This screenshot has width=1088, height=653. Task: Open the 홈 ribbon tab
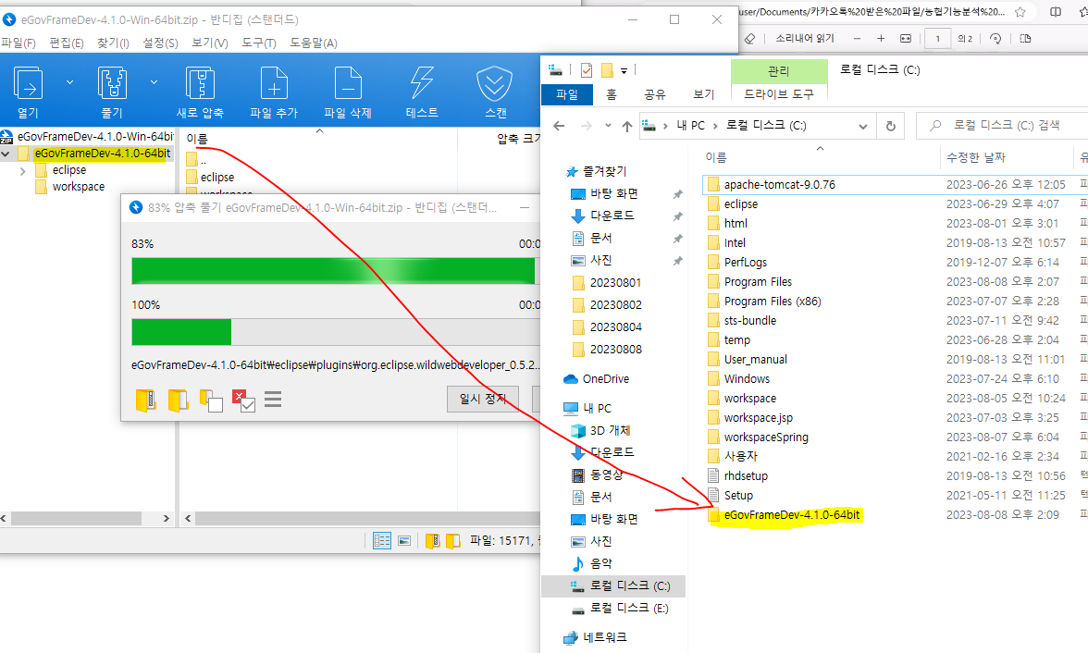[612, 94]
